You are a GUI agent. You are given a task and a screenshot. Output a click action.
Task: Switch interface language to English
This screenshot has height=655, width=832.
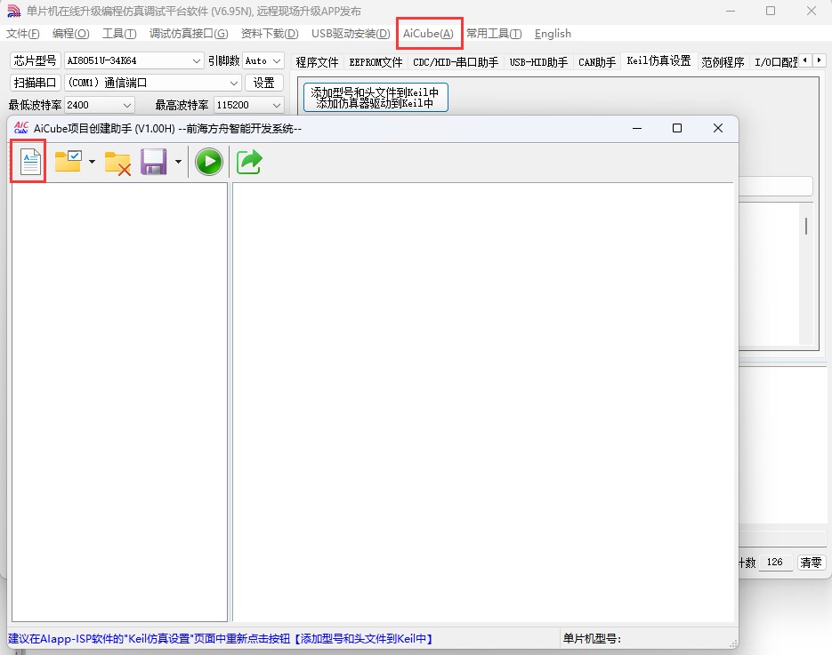553,34
